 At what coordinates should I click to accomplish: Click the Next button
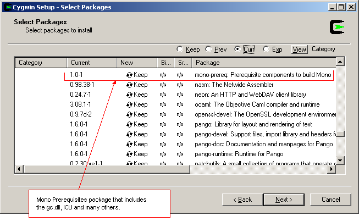284,200
